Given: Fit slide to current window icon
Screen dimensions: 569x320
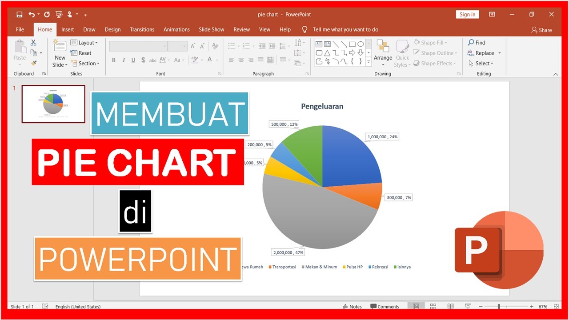Looking at the screenshot, I should click(x=556, y=307).
